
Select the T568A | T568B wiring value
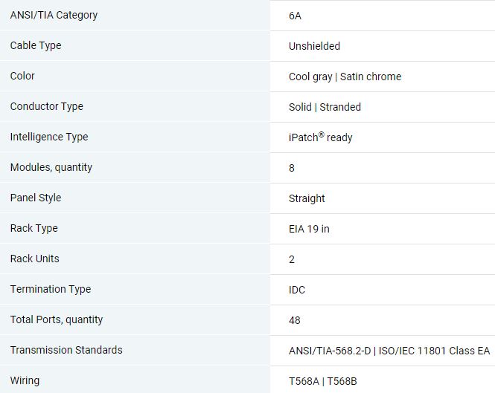click(322, 381)
